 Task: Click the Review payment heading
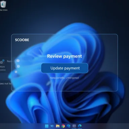pyautogui.click(x=64, y=56)
